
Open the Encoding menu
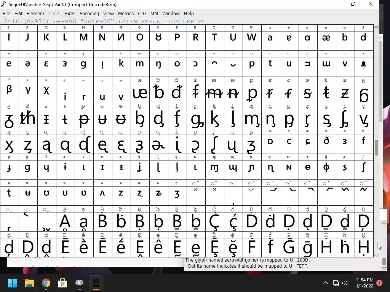[89, 14]
